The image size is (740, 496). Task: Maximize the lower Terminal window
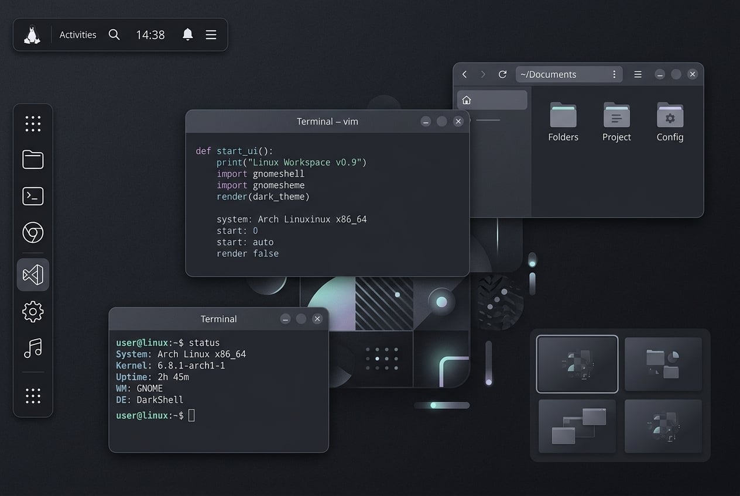(x=301, y=319)
